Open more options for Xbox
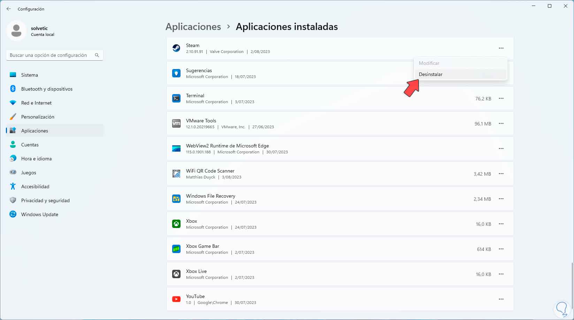The height and width of the screenshot is (320, 574). pyautogui.click(x=501, y=224)
